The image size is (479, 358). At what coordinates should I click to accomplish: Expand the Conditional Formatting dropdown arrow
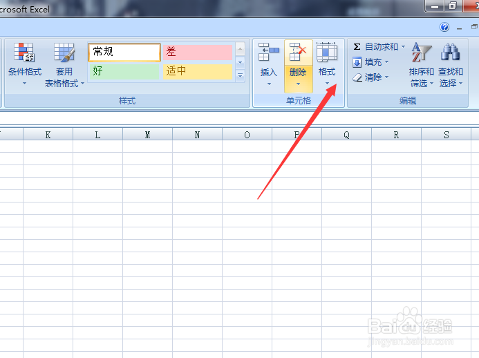point(24,84)
